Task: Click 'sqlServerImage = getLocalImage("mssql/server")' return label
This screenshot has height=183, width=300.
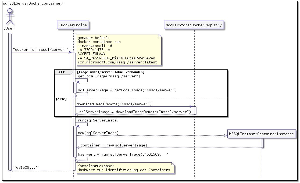Action: click(127, 90)
